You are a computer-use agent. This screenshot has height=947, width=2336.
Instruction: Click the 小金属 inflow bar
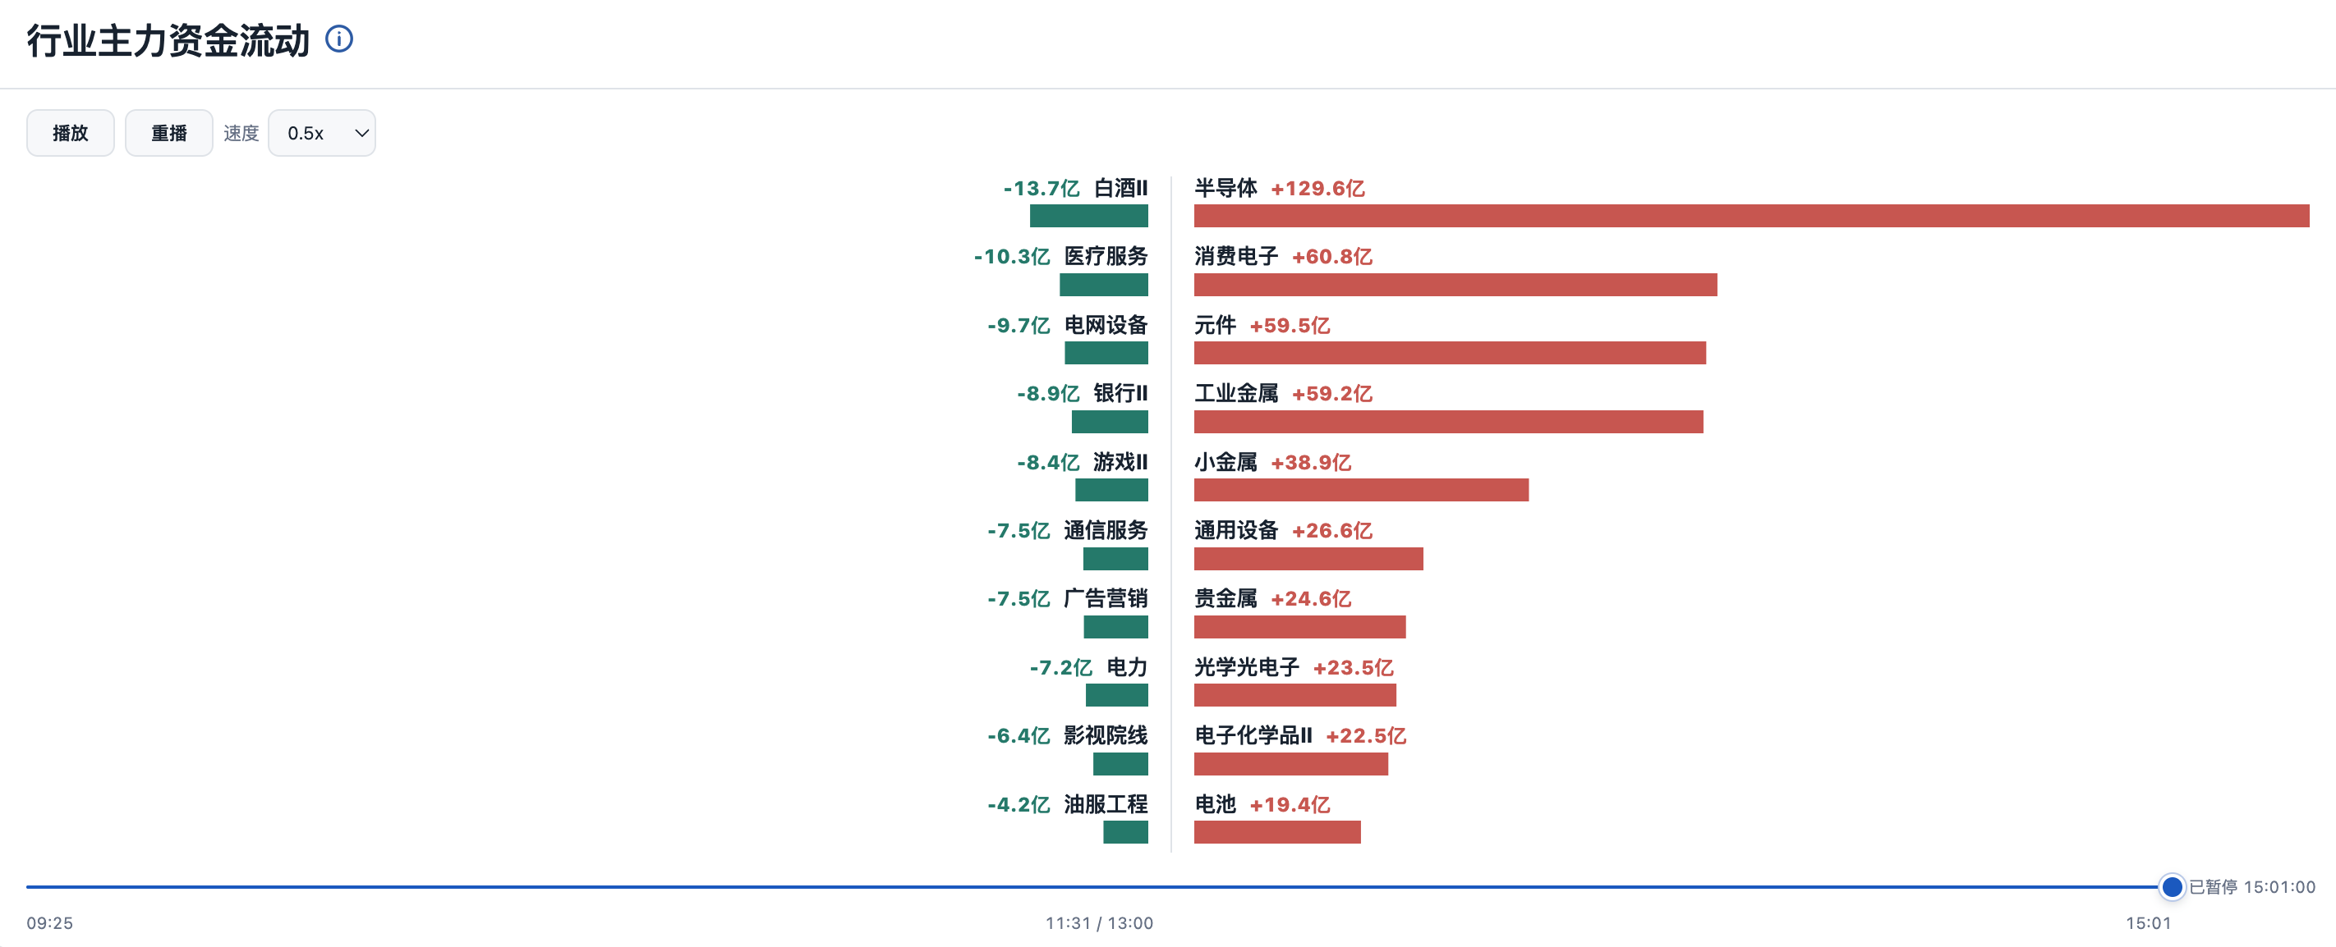point(1361,490)
